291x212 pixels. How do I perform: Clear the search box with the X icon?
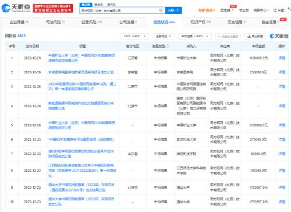coord(161,10)
